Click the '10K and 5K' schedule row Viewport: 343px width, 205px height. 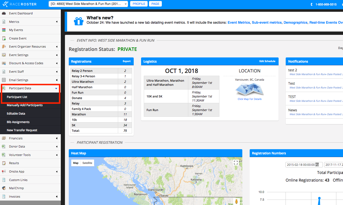pos(181,96)
